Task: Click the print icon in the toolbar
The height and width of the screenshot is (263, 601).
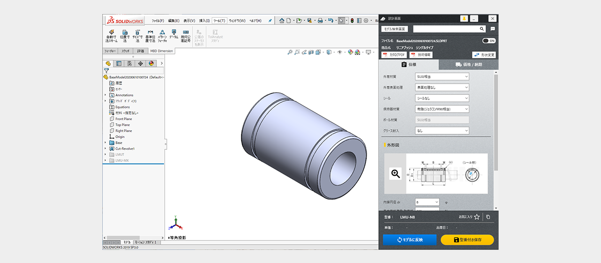Action: (x=320, y=21)
